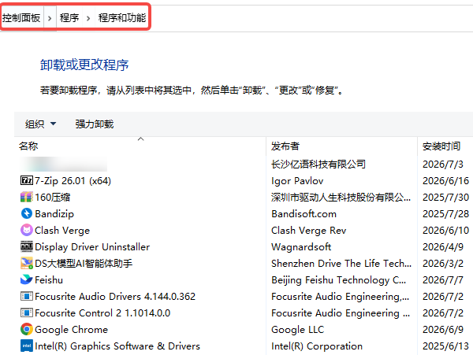
Task: Select the Google Chrome entry name
Action: click(x=72, y=329)
